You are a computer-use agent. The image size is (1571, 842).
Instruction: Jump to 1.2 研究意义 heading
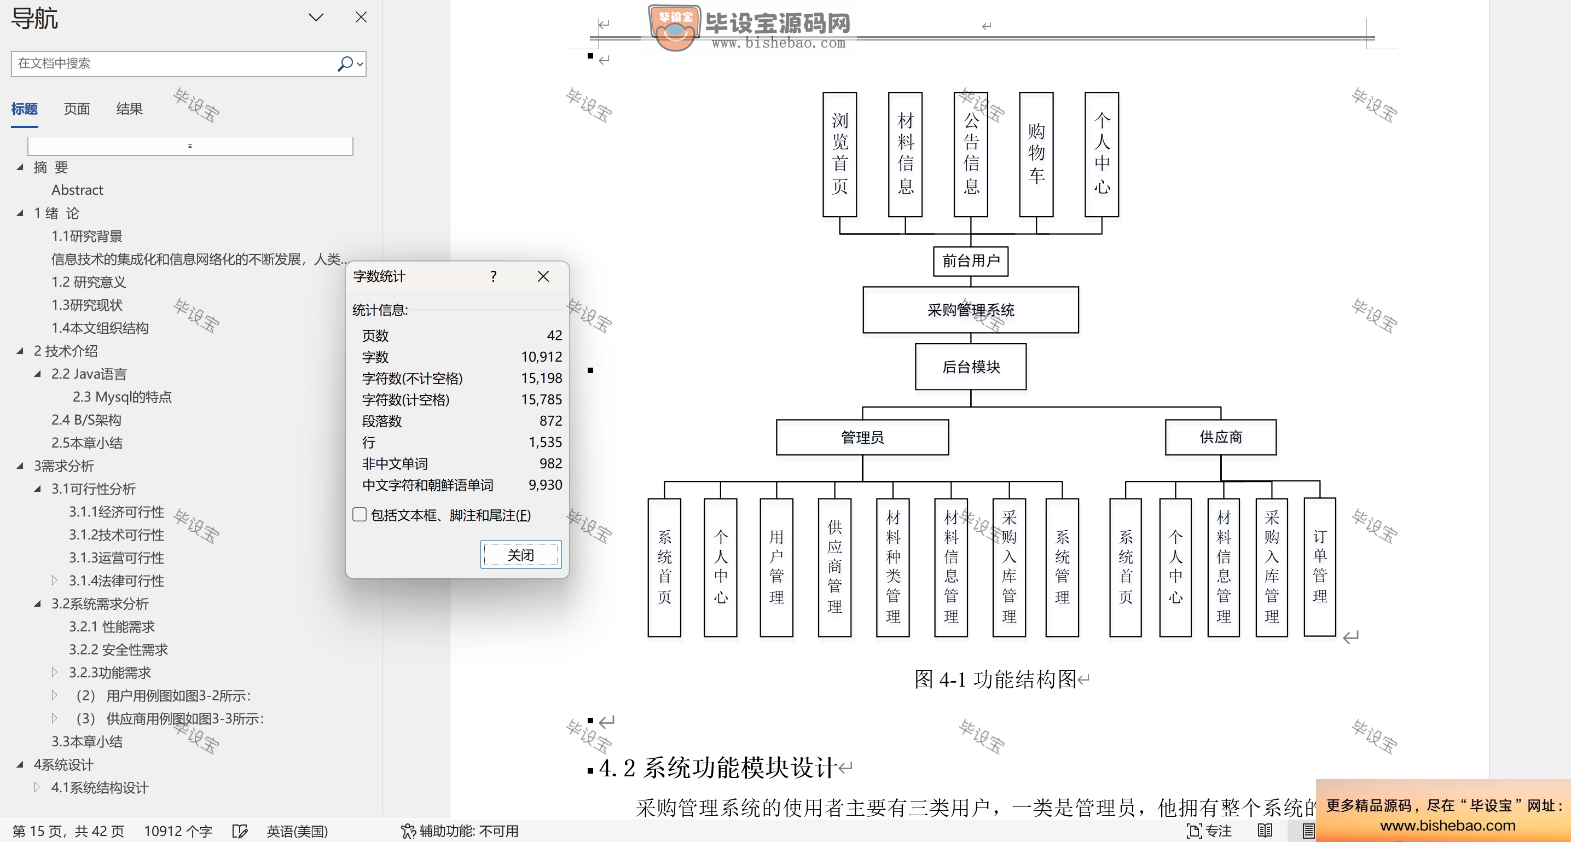click(89, 282)
